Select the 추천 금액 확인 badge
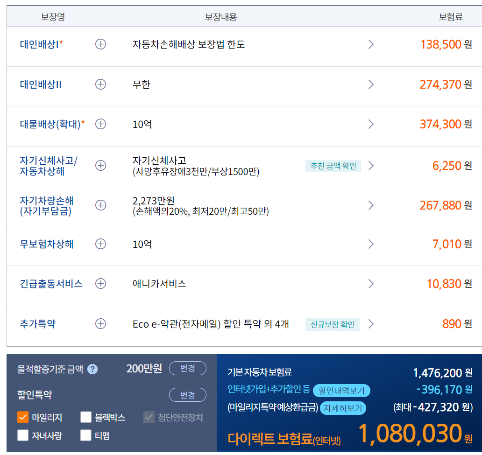The width and height of the screenshot is (482, 455). click(x=333, y=166)
